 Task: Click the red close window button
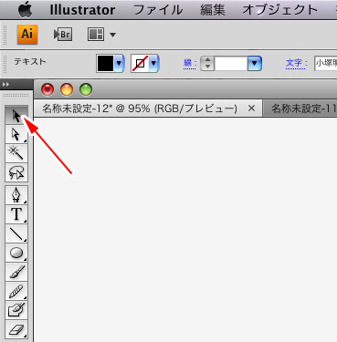[47, 89]
